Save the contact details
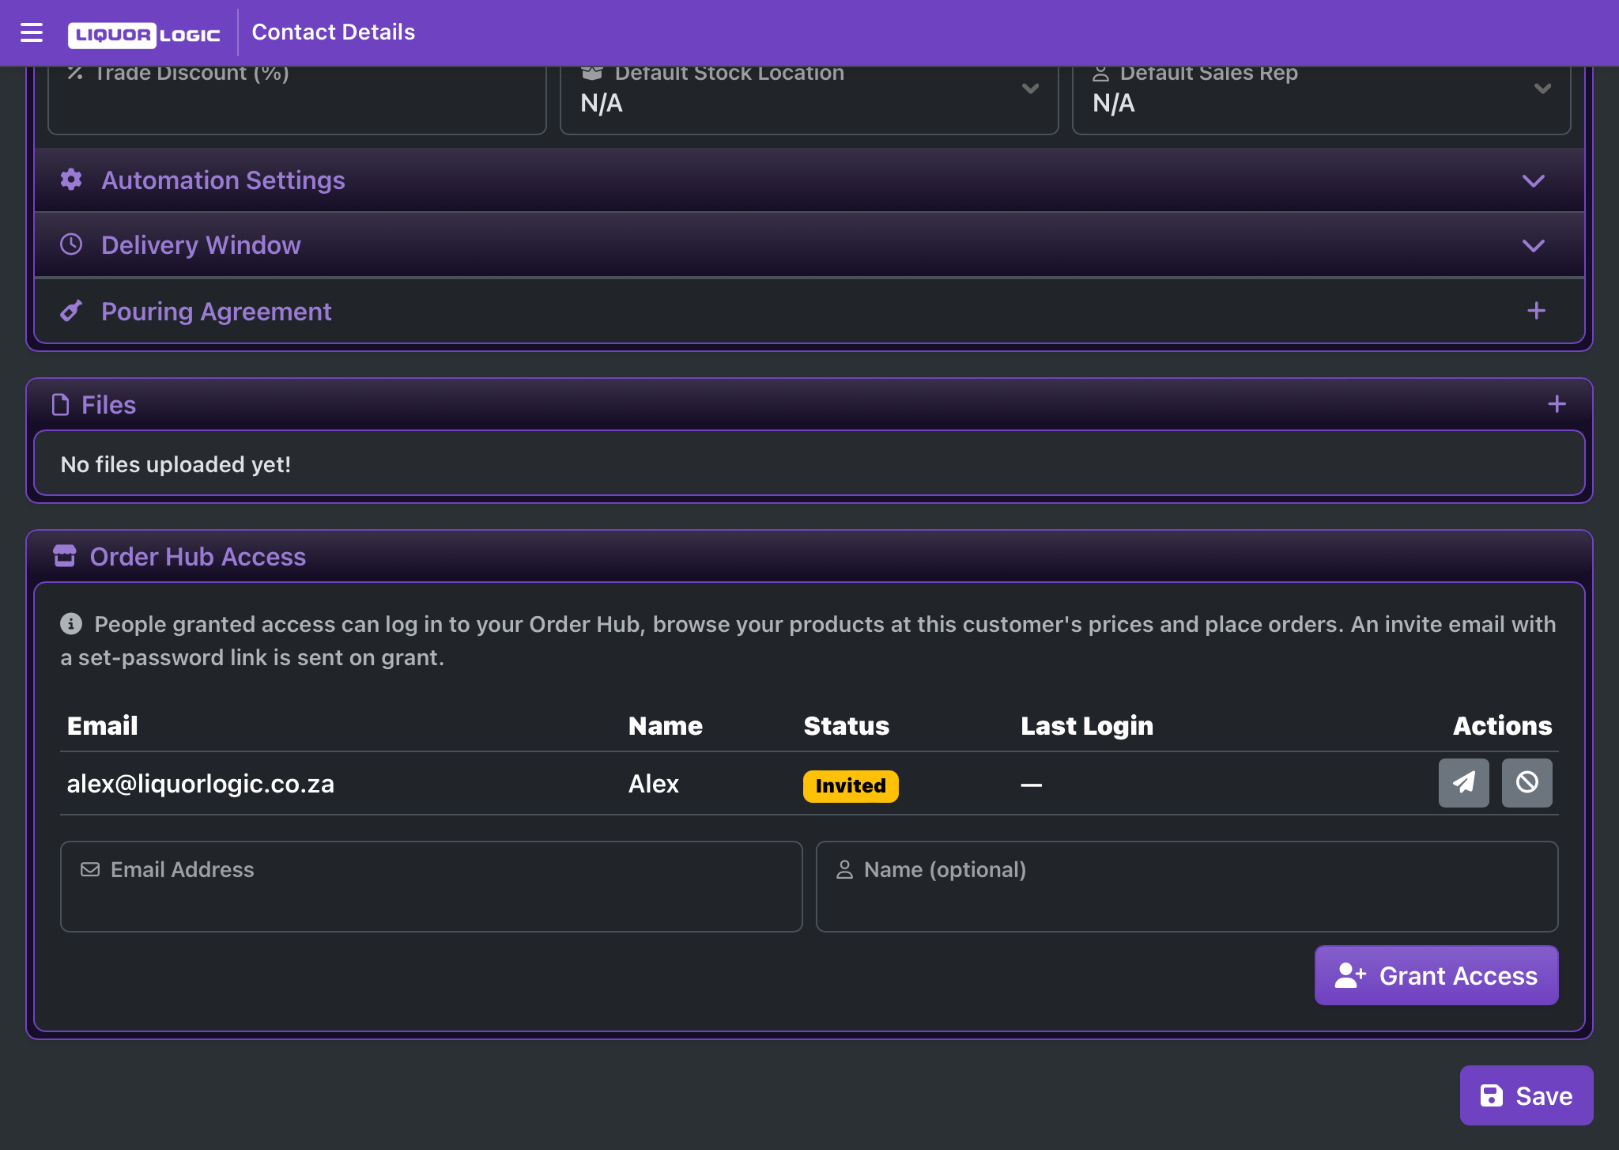The width and height of the screenshot is (1619, 1150). point(1527,1095)
